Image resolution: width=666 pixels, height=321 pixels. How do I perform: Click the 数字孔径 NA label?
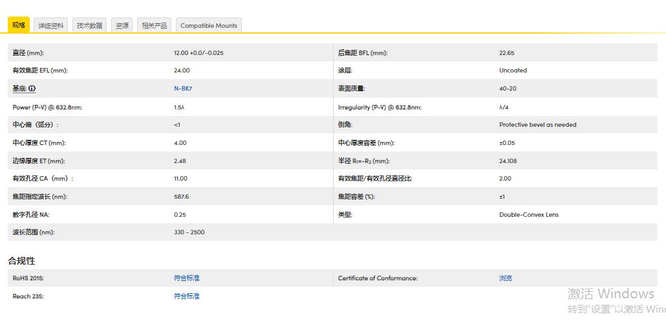coord(31,215)
